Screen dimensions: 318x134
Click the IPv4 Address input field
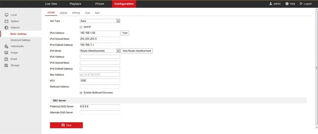click(100, 33)
